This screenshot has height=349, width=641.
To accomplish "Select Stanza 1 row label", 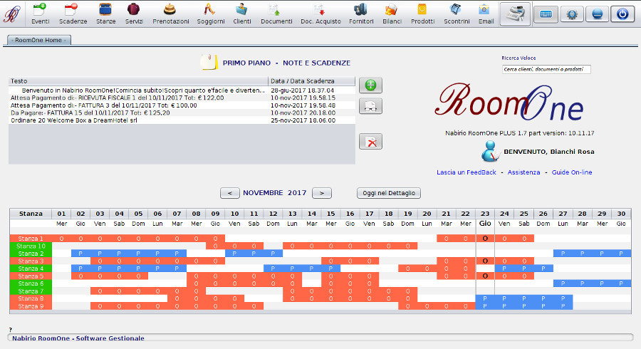I will tap(31, 239).
